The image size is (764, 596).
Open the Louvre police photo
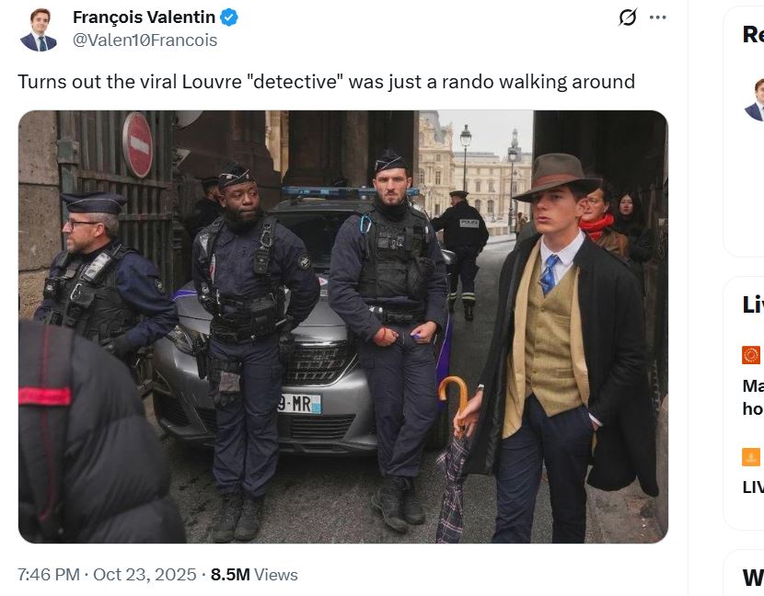coord(342,327)
